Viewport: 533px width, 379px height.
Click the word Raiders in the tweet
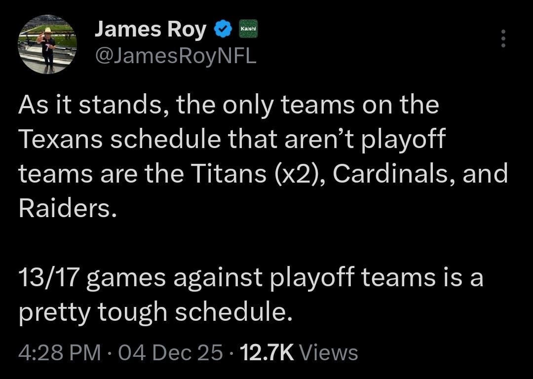(64, 208)
